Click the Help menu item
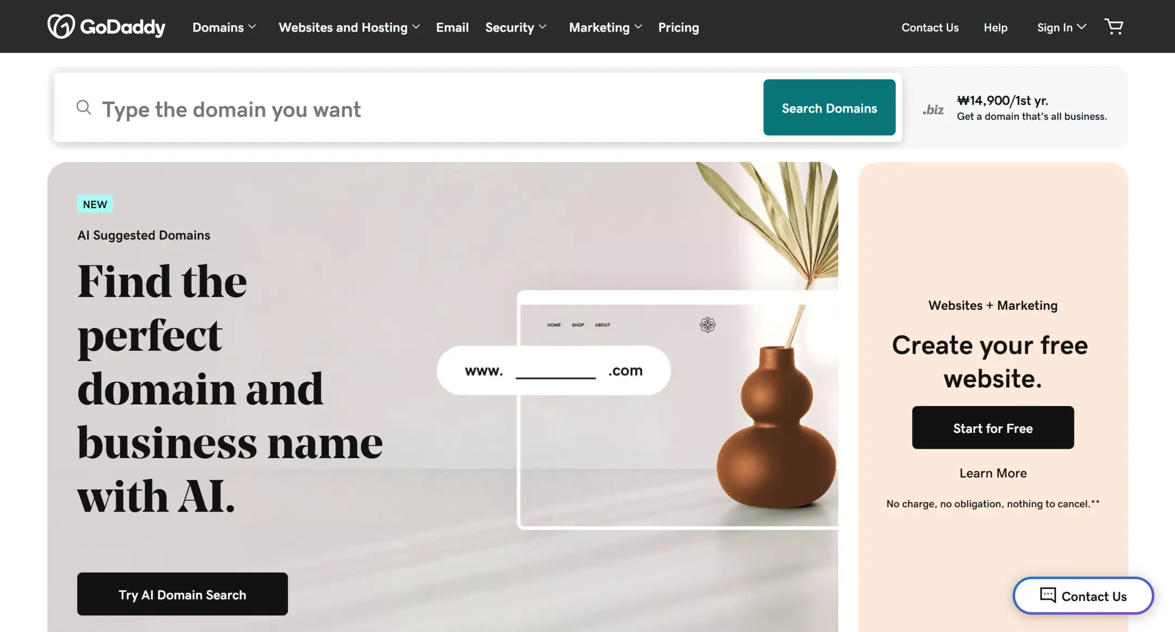 (x=995, y=27)
